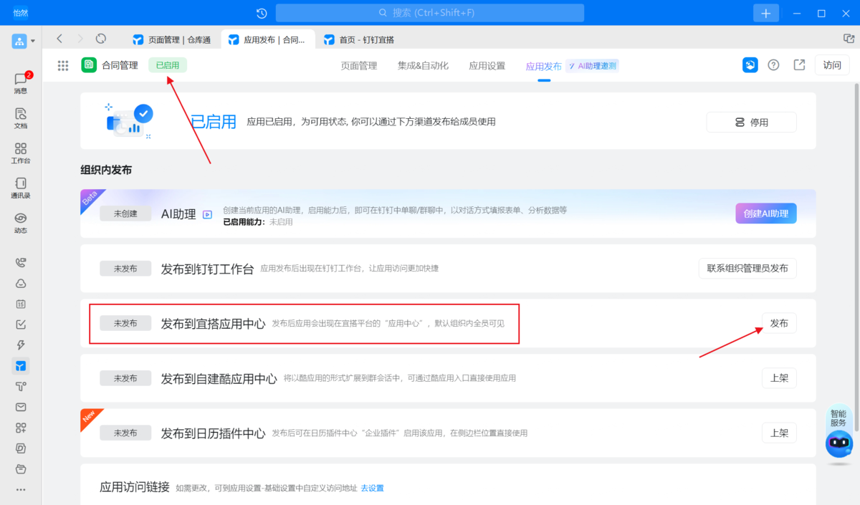Screen dimensions: 860x505
Task: Click the green 合同管理 app icon
Action: [89, 65]
